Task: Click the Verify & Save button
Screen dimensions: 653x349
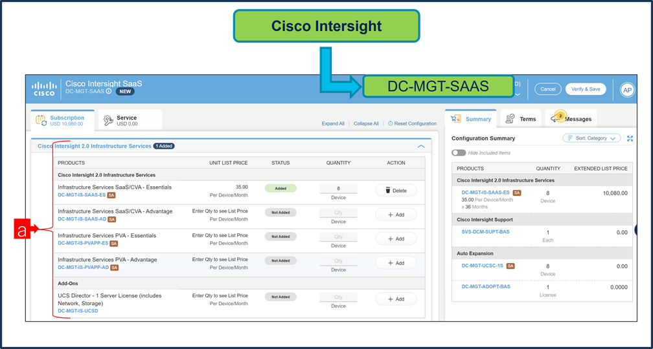Action: pos(586,89)
